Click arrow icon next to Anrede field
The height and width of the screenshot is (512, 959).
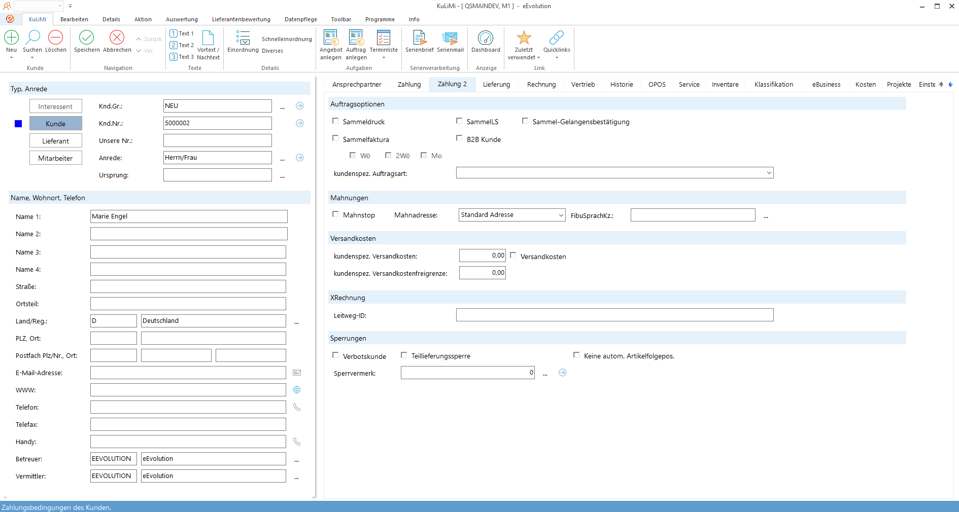pos(300,158)
